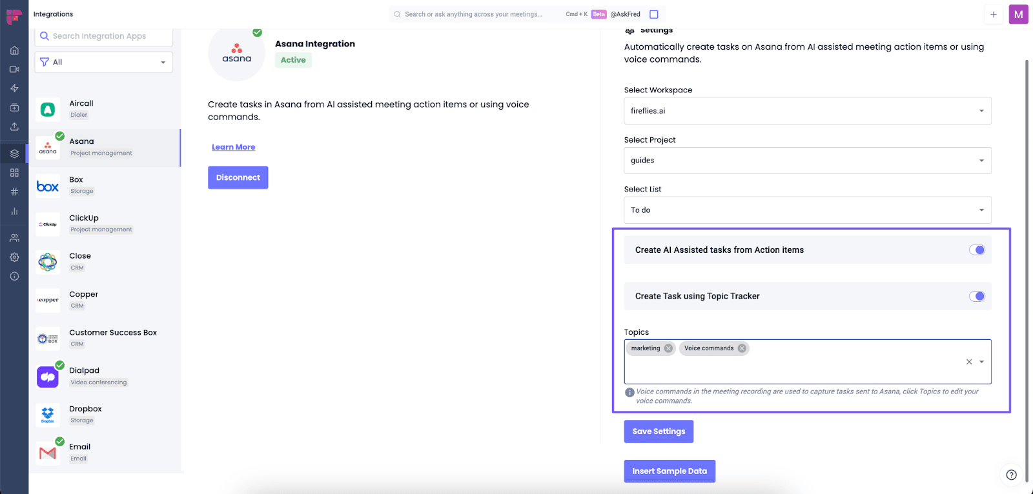Click Insert Sample Data button
Screen dimensions: 1033x494
670,471
